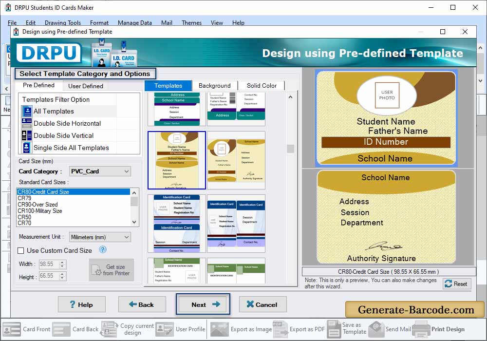Select the Templates tab
This screenshot has height=341, width=487.
click(168, 86)
